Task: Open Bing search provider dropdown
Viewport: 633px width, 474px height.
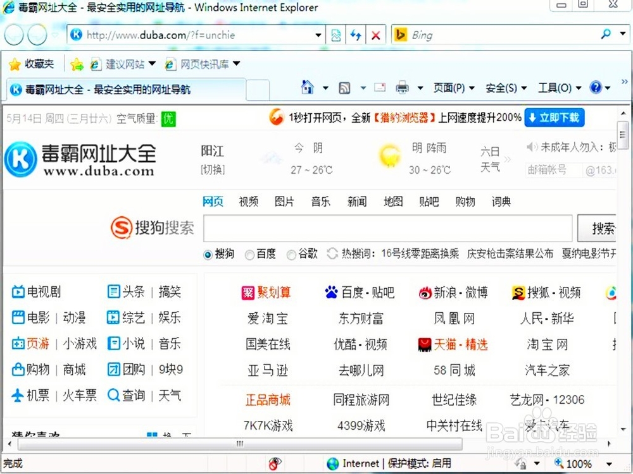Action: tap(622, 34)
